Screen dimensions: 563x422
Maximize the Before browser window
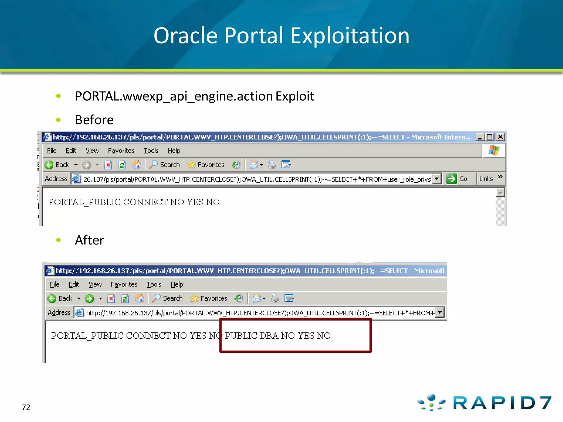[x=490, y=137]
